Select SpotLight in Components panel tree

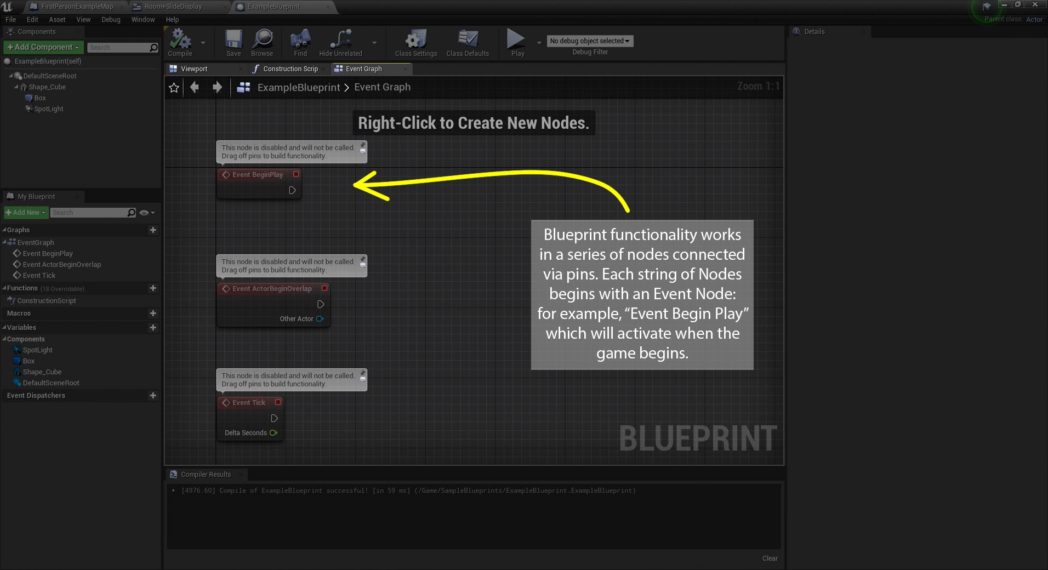click(48, 109)
